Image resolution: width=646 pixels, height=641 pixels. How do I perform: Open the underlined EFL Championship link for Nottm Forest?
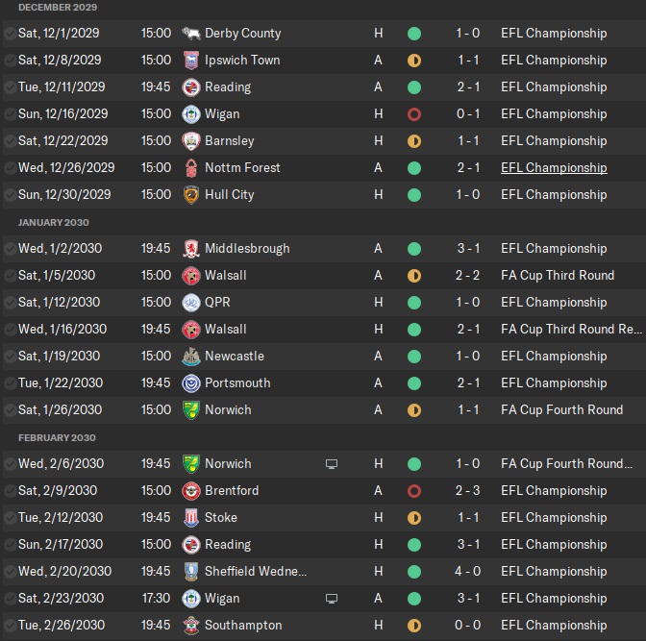554,167
